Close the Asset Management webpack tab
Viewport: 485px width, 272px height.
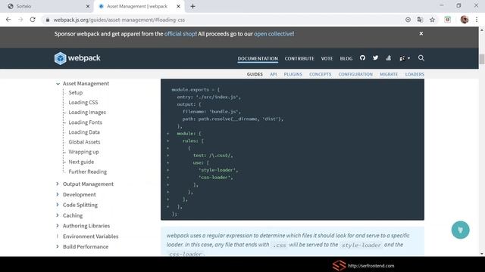(178, 6)
